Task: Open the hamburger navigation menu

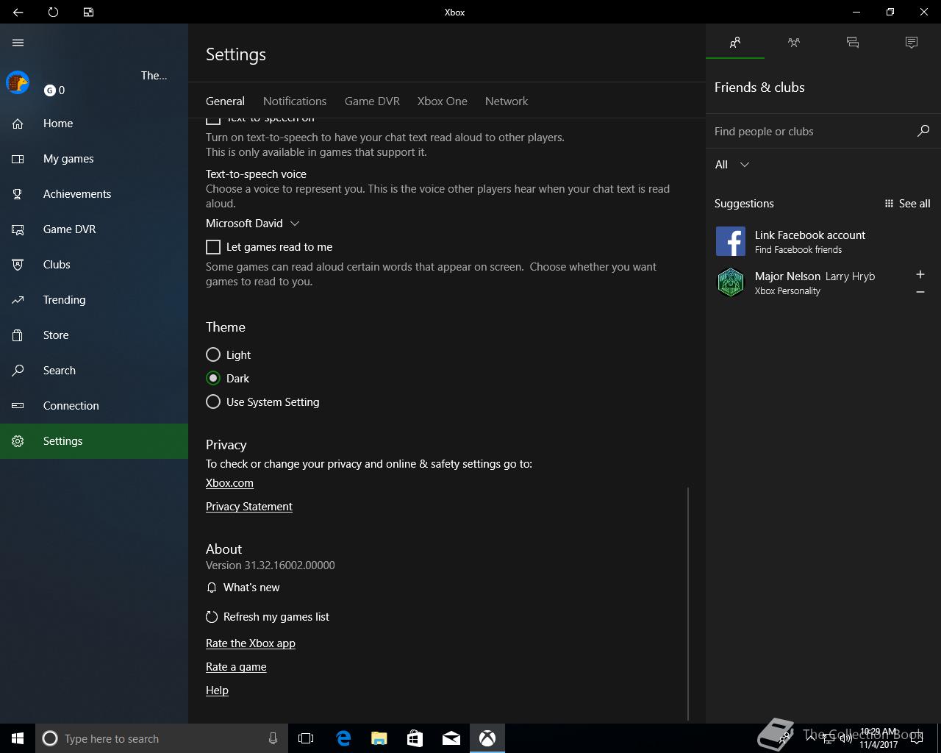Action: click(18, 43)
